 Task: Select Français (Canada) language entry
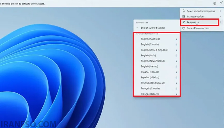tap(157, 88)
